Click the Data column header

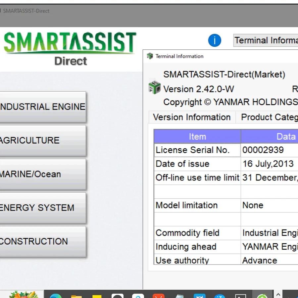[269, 136]
